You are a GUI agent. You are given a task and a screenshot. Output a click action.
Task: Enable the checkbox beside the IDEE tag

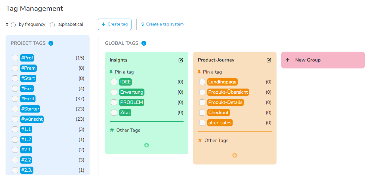point(114,82)
